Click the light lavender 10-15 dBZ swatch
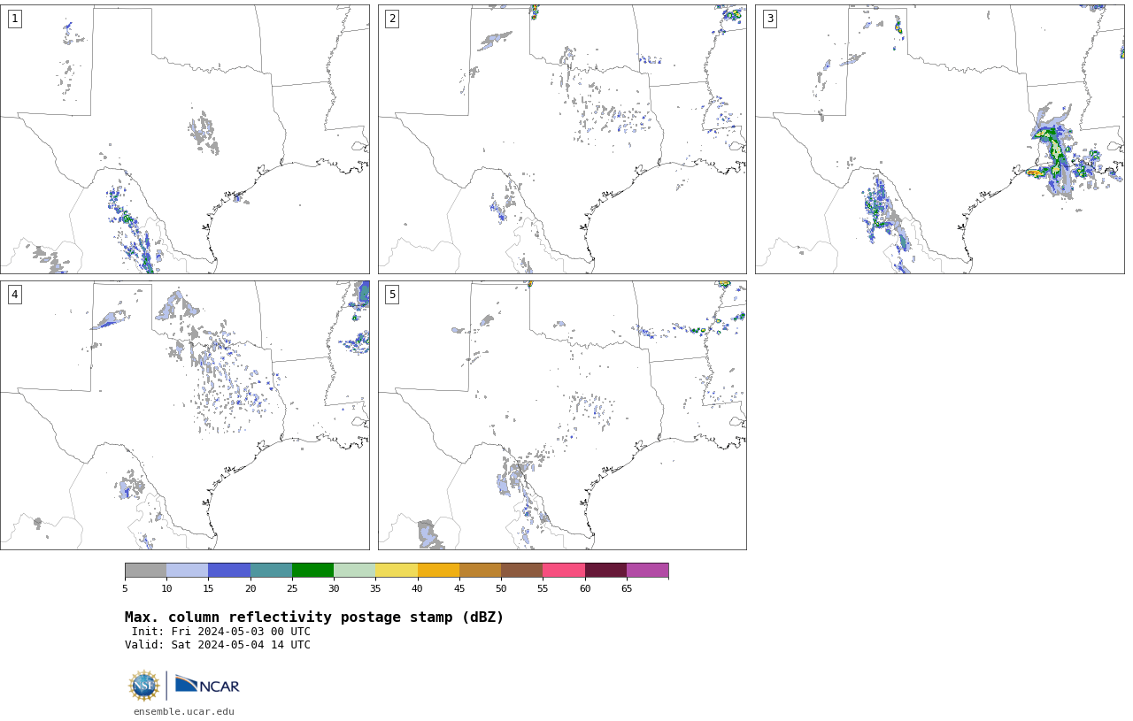Image resolution: width=1133 pixels, height=721 pixels. point(188,570)
